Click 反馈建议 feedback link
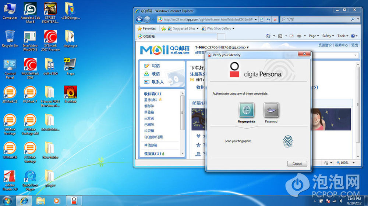 (325, 45)
